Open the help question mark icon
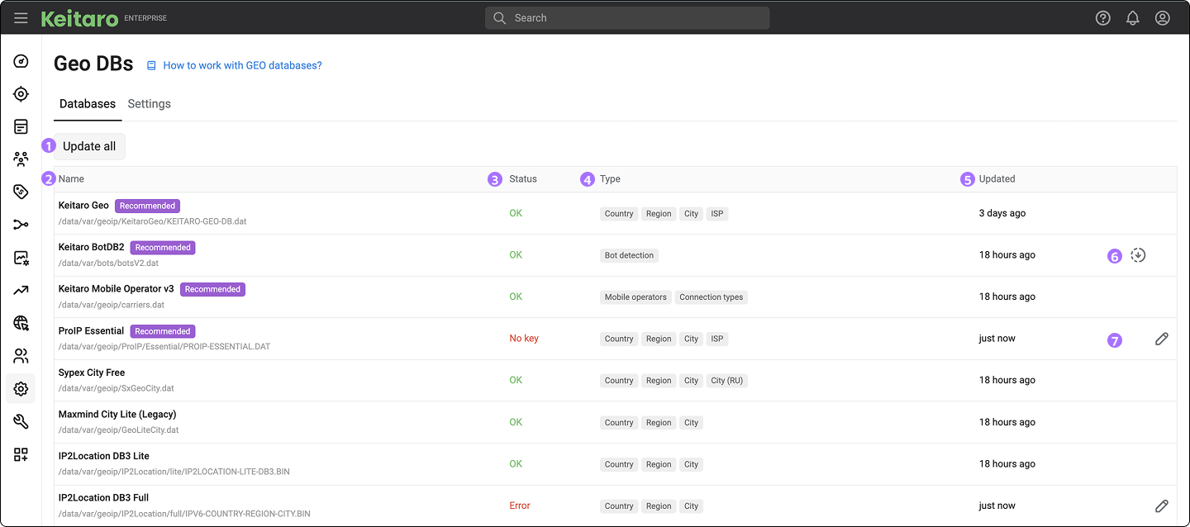The width and height of the screenshot is (1190, 527). pos(1102,18)
